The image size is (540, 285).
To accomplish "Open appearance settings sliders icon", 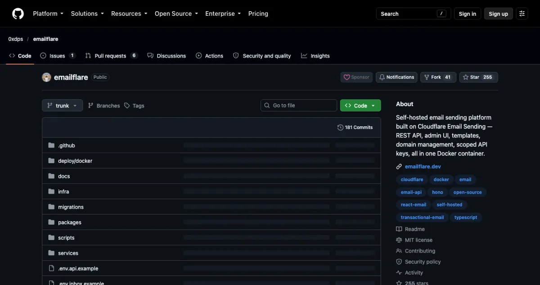I will 522,13.
